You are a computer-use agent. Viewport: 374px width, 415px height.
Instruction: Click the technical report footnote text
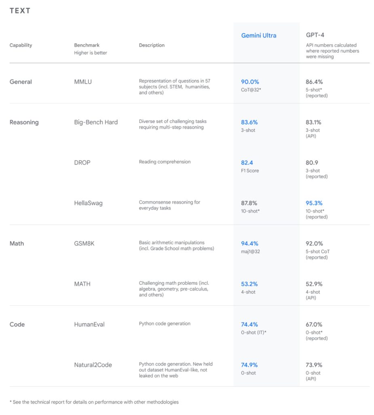(94, 402)
